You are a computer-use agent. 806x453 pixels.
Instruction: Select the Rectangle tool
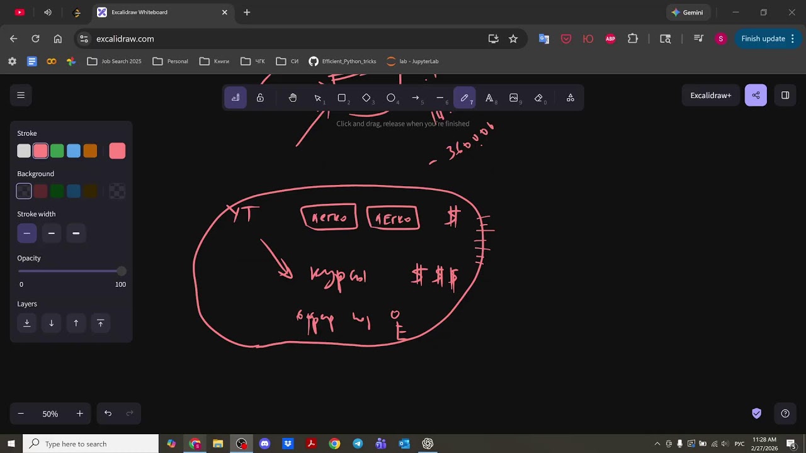tap(342, 98)
